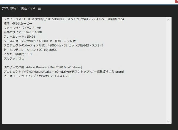This screenshot has width=178, height=130.
Task: Click the フレームレート : 59.94 line
Action: (19, 37)
